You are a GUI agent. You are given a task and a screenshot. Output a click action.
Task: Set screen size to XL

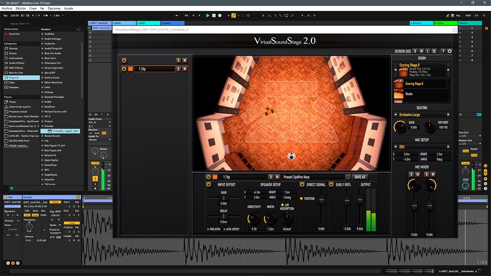pyautogui.click(x=434, y=51)
